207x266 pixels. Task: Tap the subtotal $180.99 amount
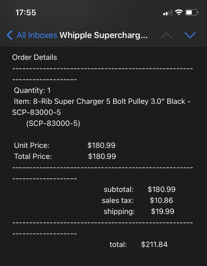tap(162, 189)
